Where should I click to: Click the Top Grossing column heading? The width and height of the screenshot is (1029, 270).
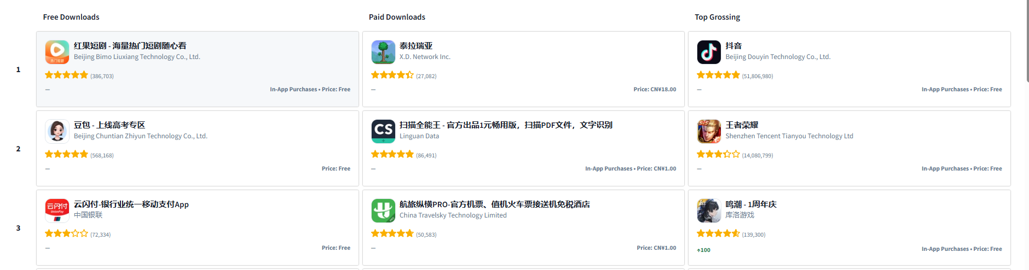click(718, 17)
